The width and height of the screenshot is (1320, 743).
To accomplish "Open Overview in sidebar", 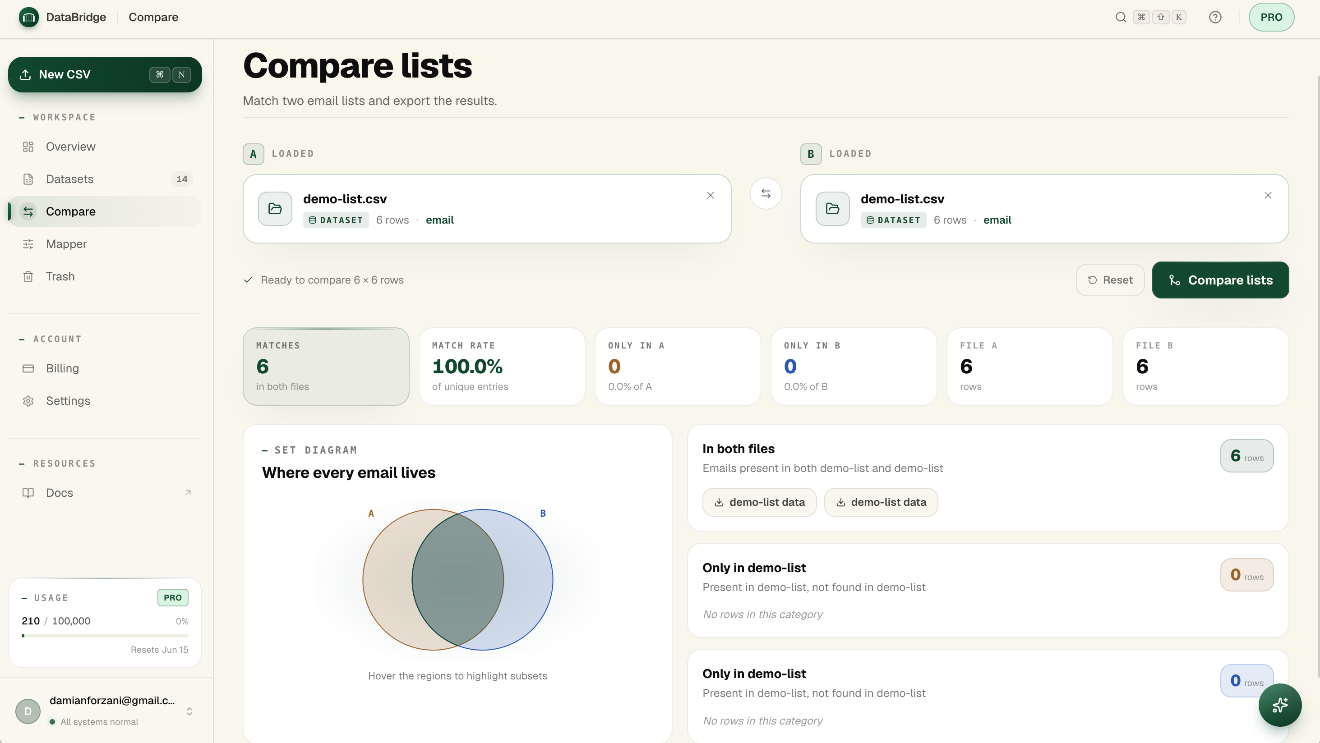I will 105,147.
